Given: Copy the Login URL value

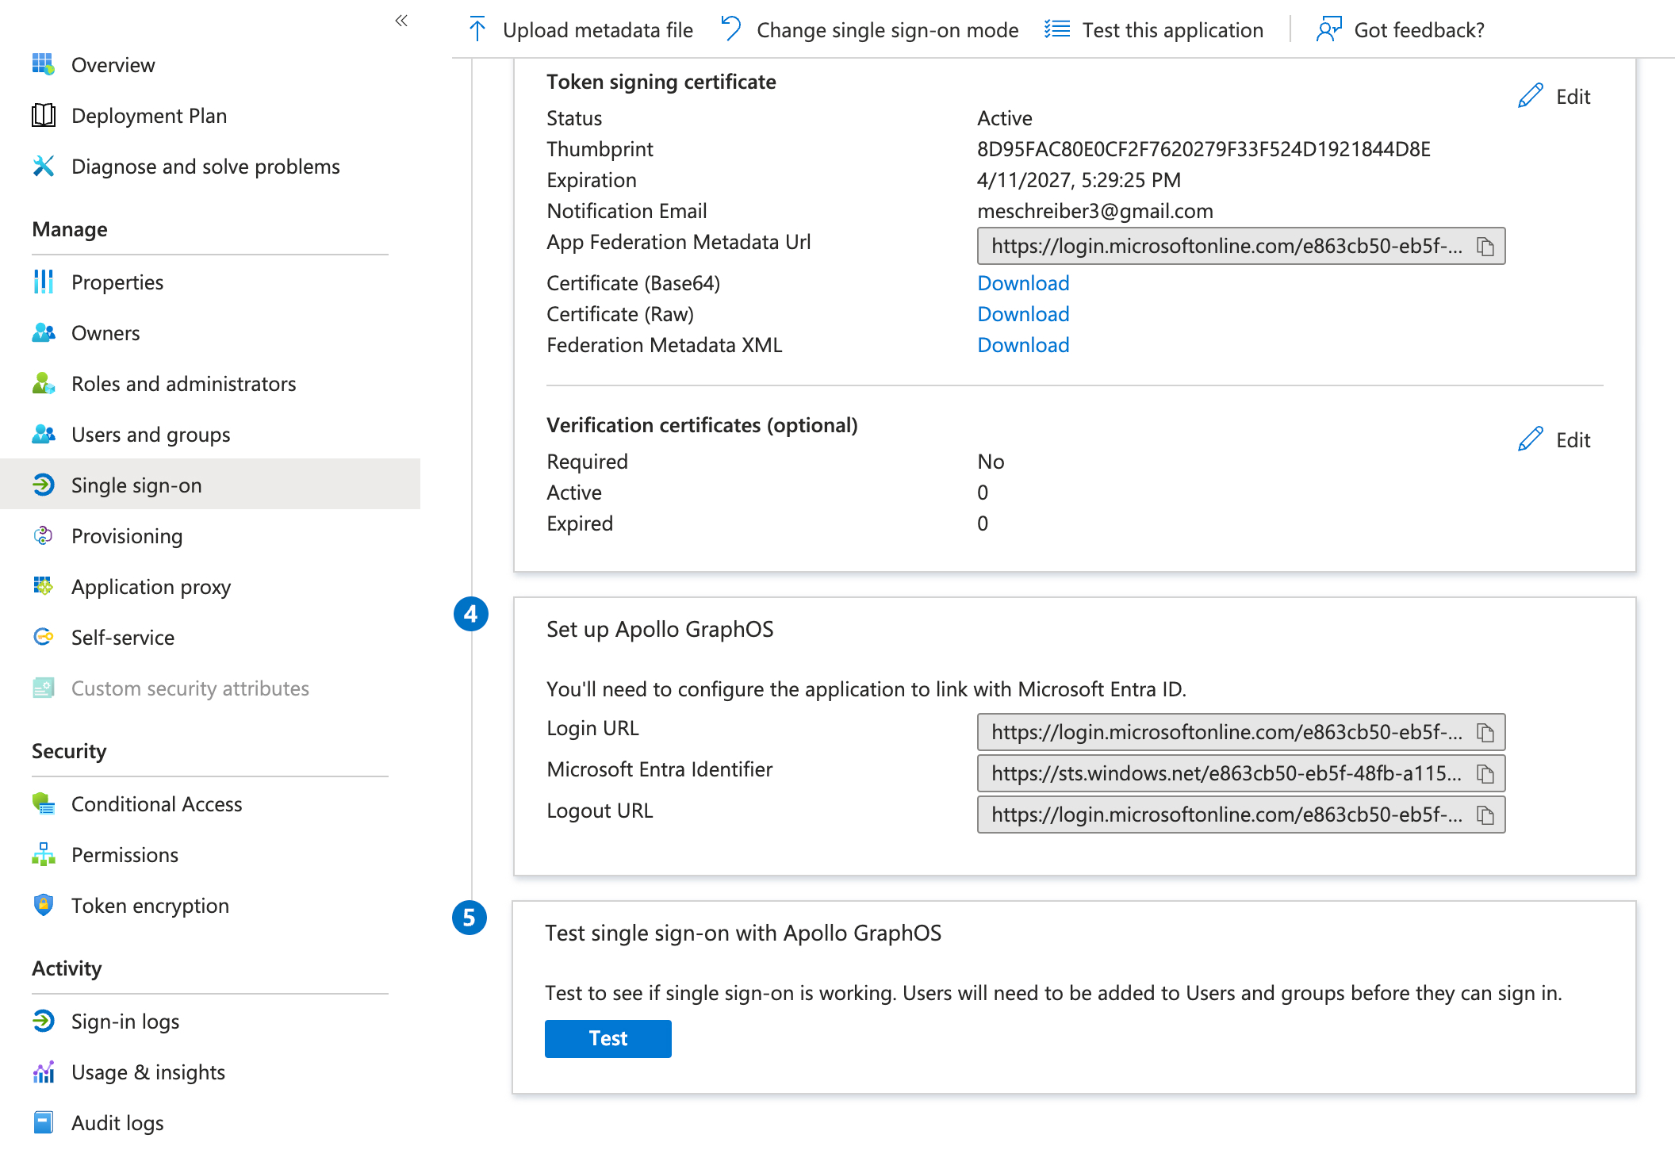Looking at the screenshot, I should pyautogui.click(x=1485, y=733).
